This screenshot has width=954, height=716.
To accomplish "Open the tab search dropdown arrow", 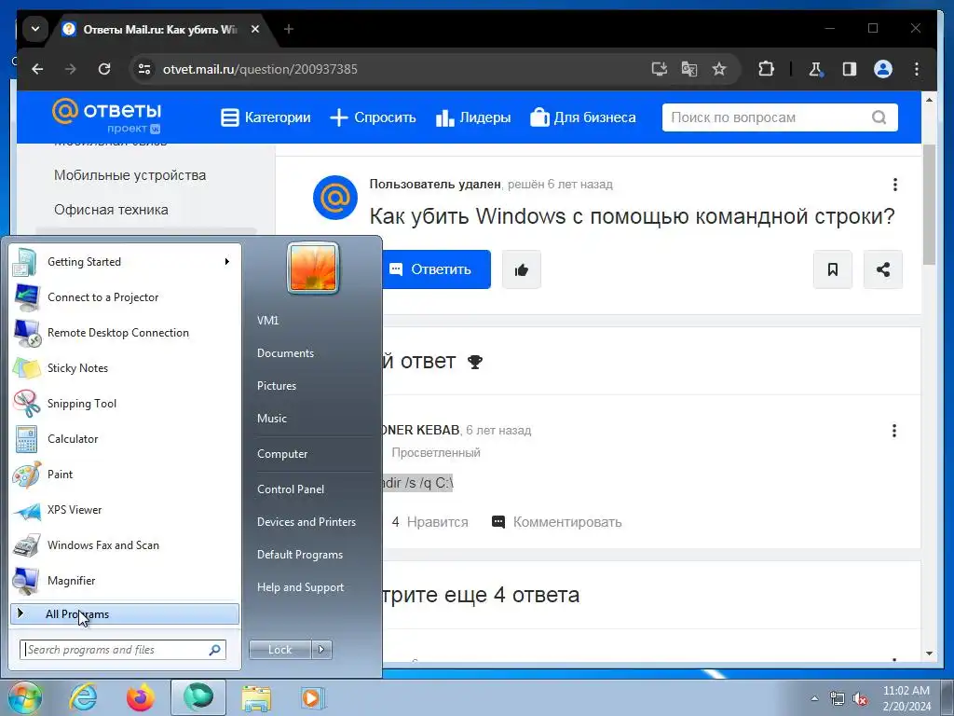I will [x=35, y=29].
